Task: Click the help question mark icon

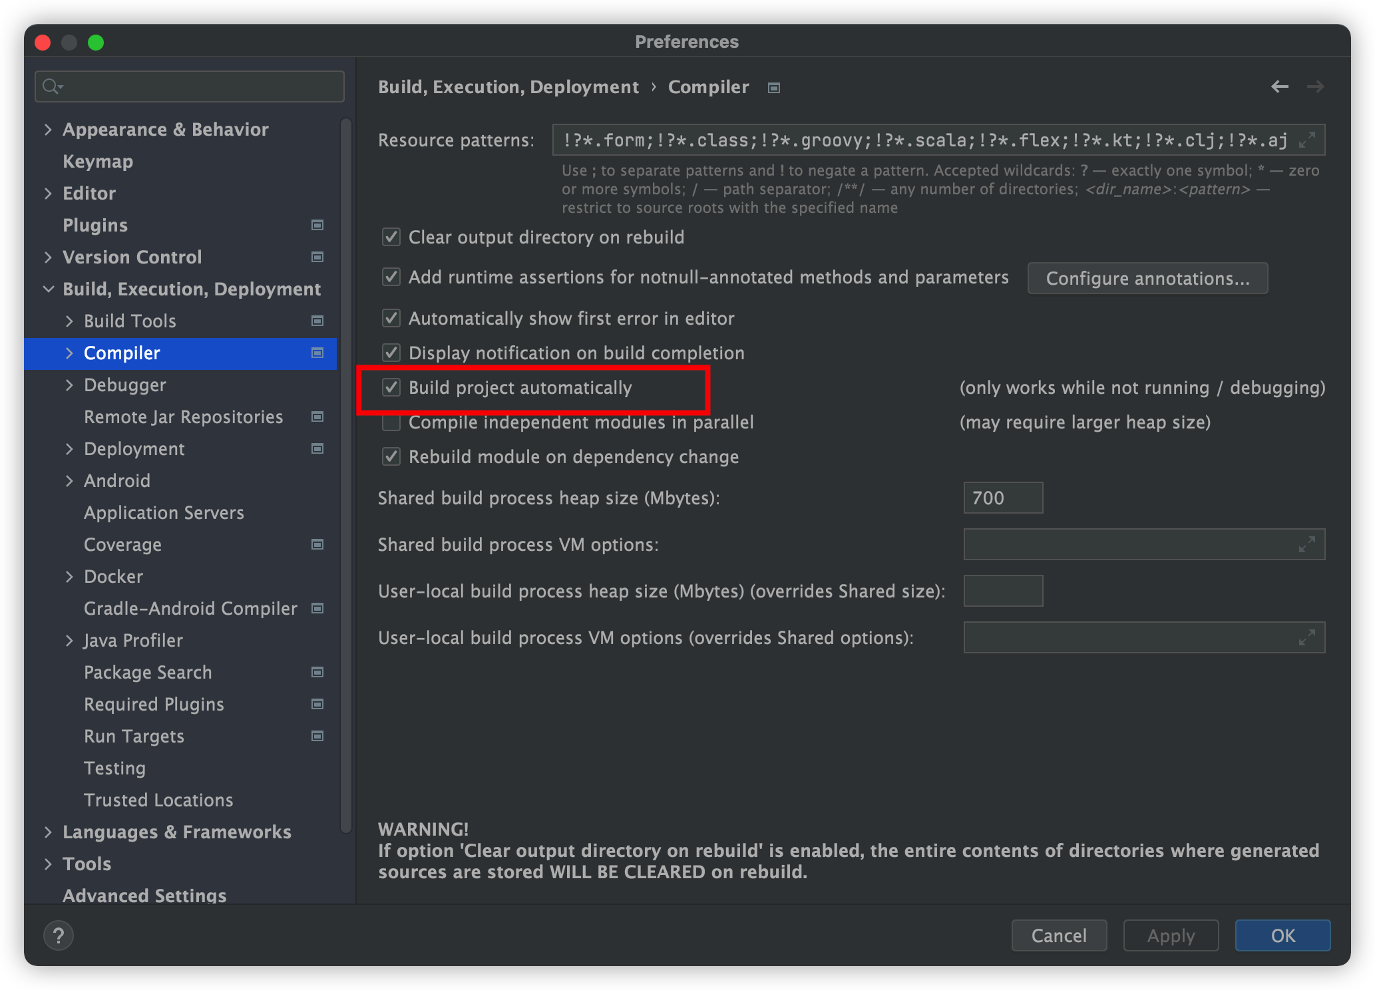Action: 59,935
